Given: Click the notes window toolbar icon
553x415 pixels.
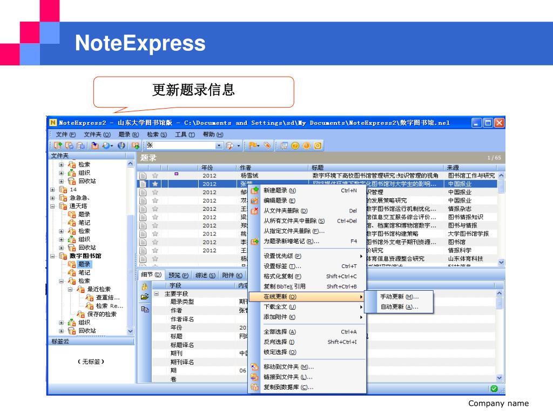Looking at the screenshot, I should point(284,145).
